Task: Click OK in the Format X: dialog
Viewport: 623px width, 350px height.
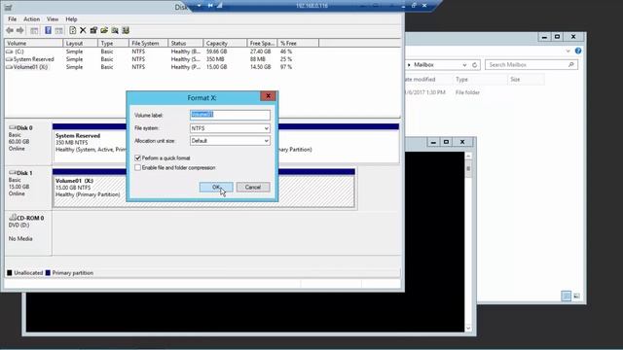Action: point(216,187)
